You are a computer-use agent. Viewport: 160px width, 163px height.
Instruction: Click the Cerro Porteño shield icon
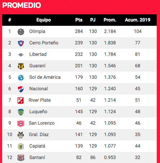21,43
